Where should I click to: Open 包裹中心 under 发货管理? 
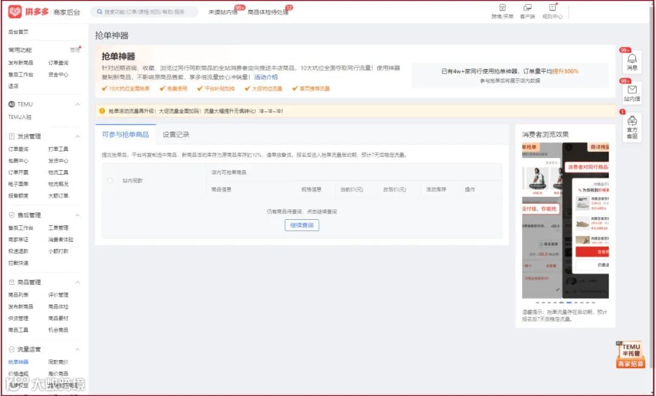click(18, 160)
